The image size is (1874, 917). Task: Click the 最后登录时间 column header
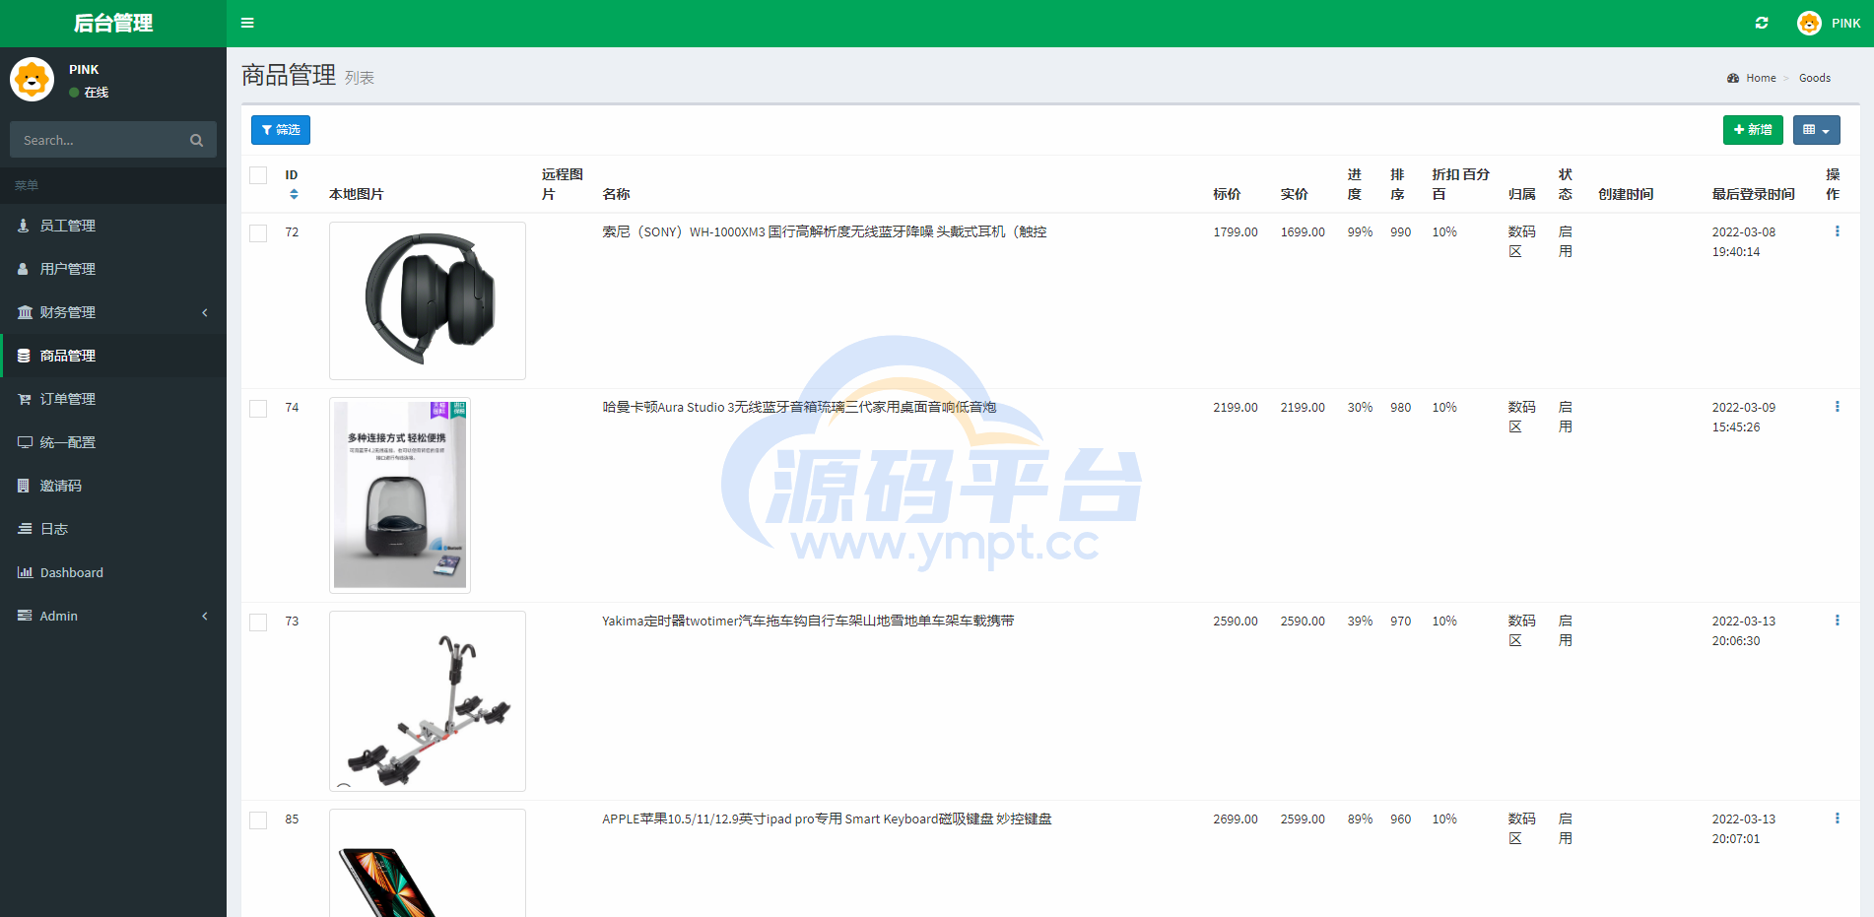1753,194
